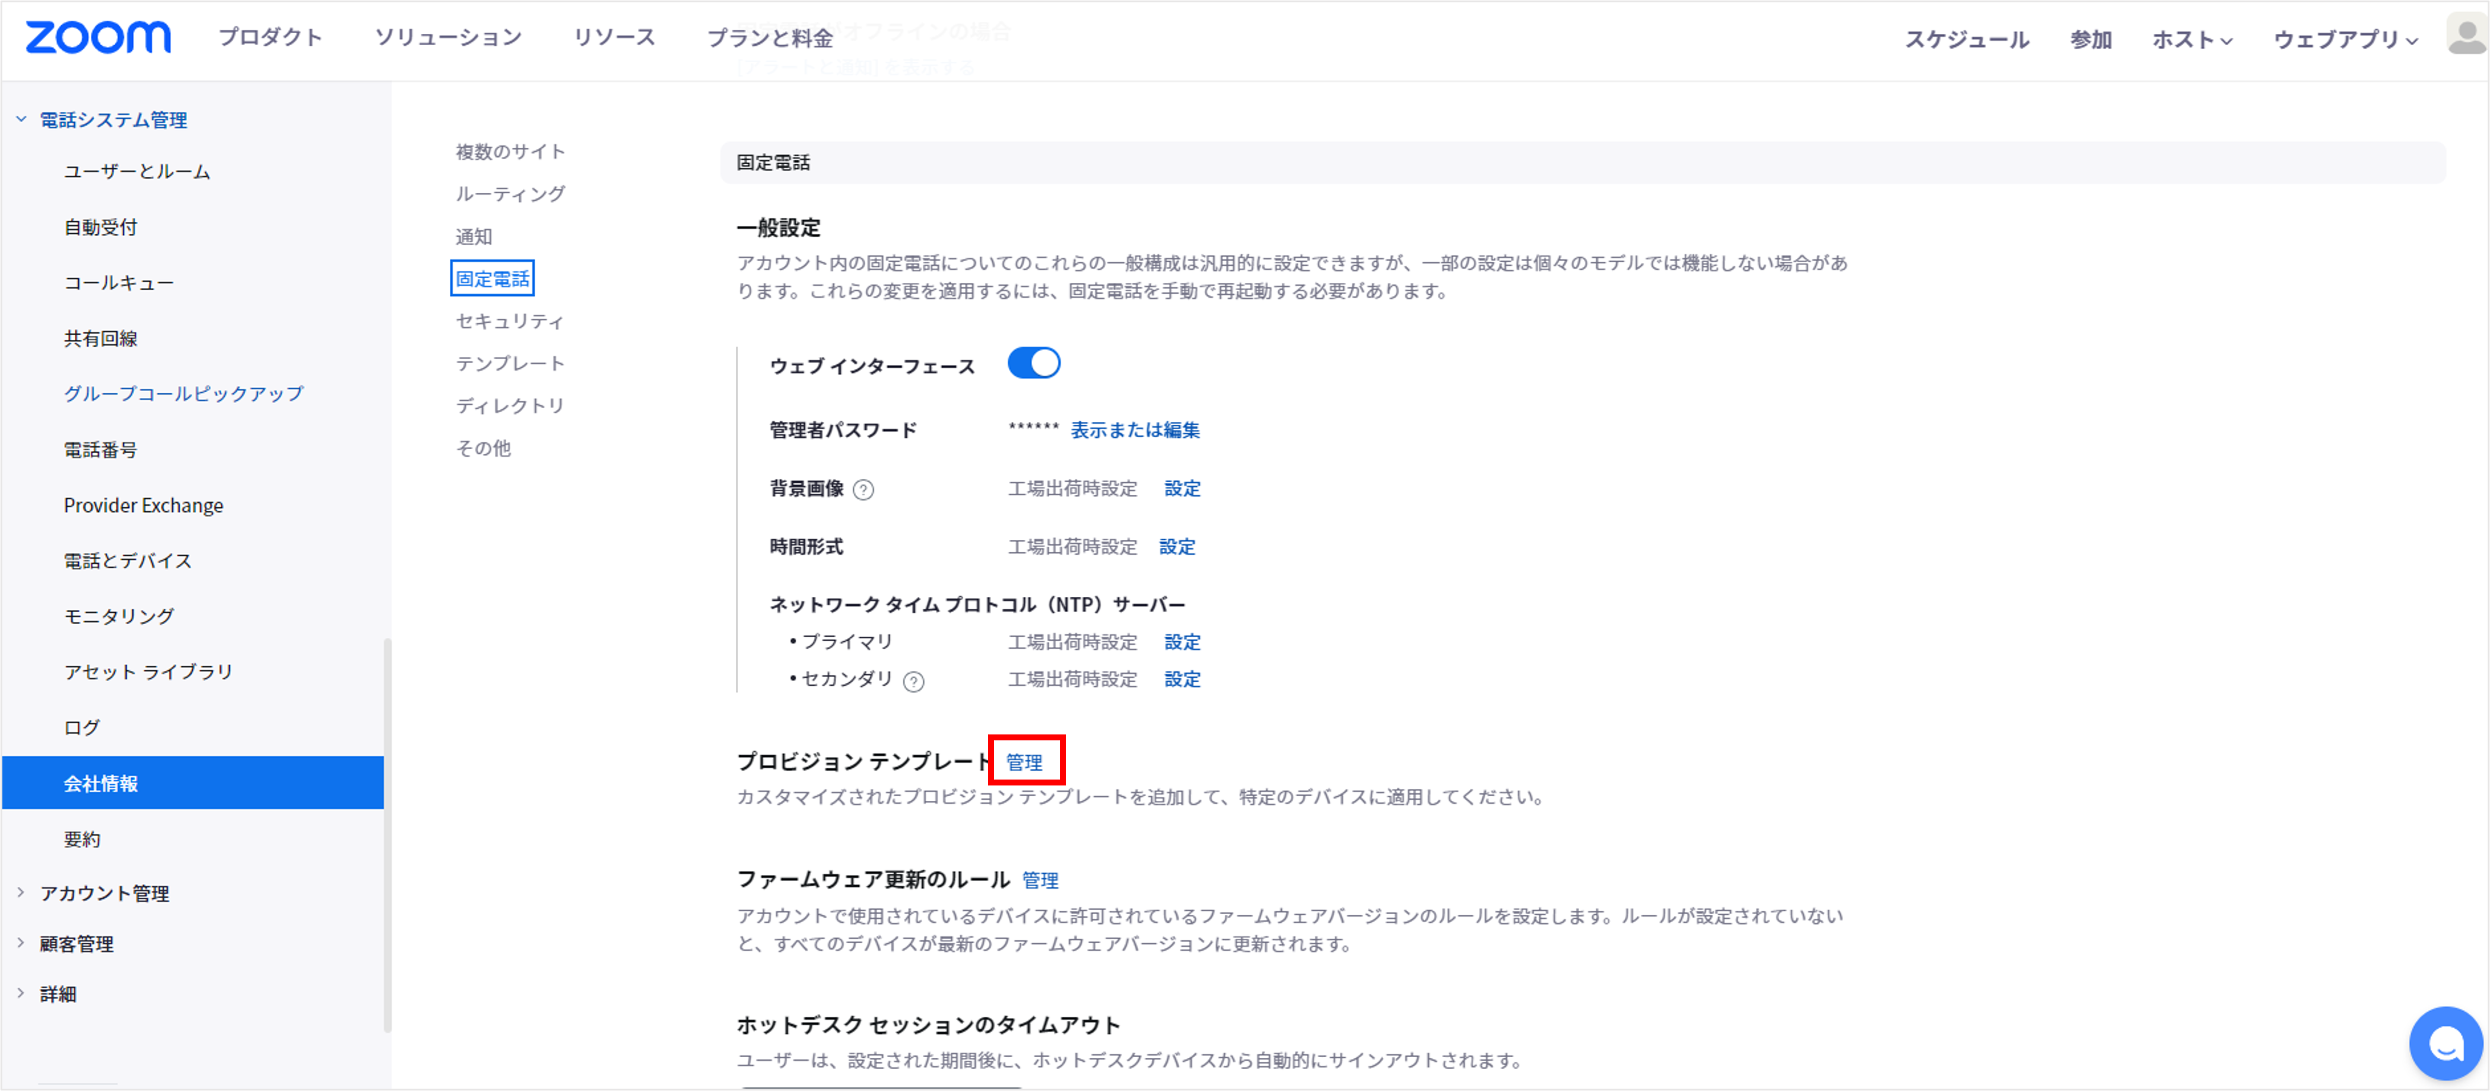This screenshot has height=1091, width=2490.
Task: Open the Zoom logo home link
Action: click(x=98, y=38)
